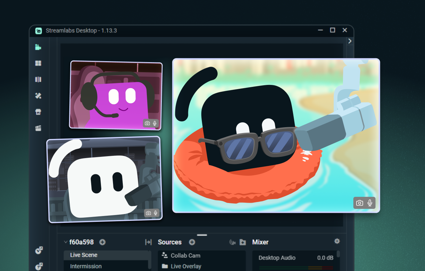425x271 pixels.
Task: Open the App Store storefront icon in sidebar
Action: pos(38,112)
